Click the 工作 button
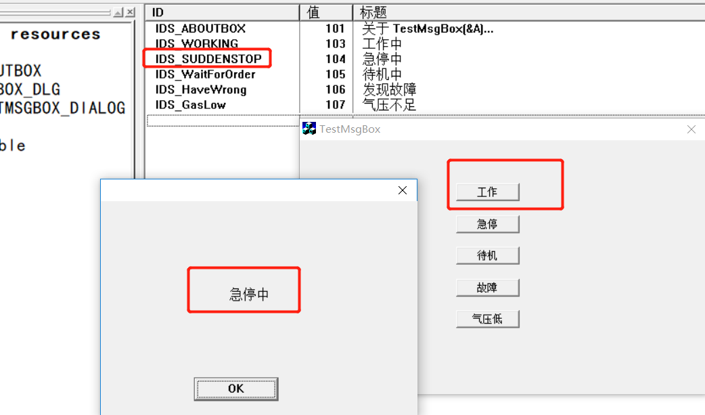705x415 pixels. click(x=487, y=192)
